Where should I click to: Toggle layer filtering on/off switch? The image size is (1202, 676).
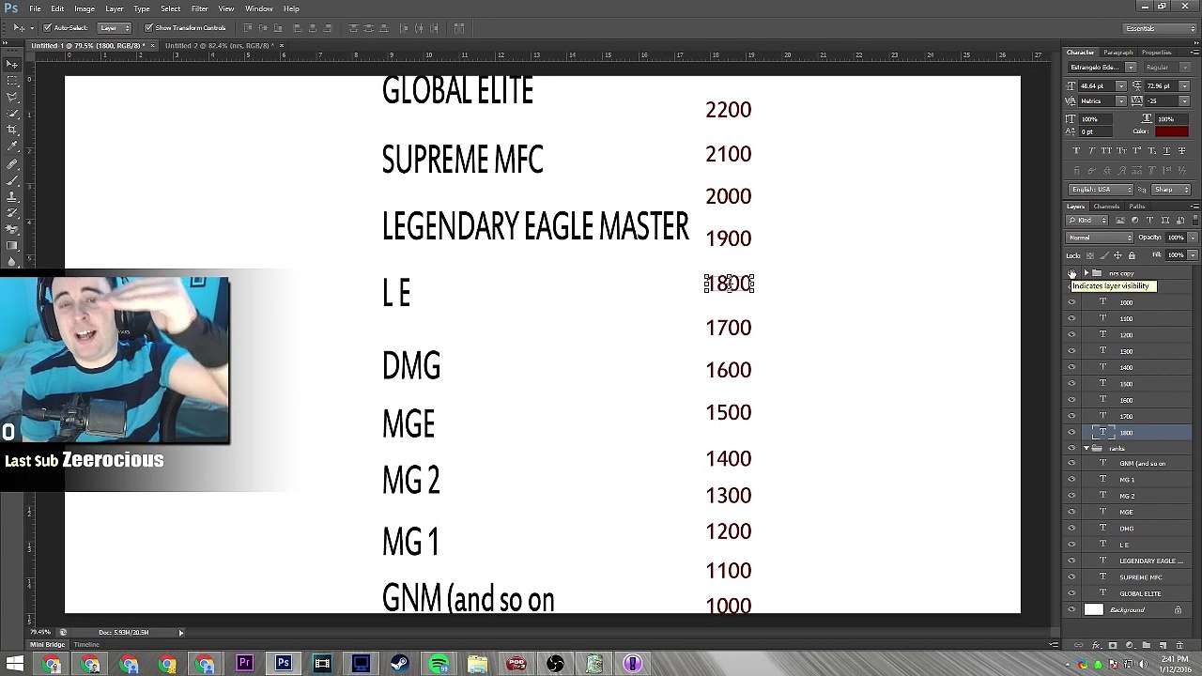click(1195, 220)
